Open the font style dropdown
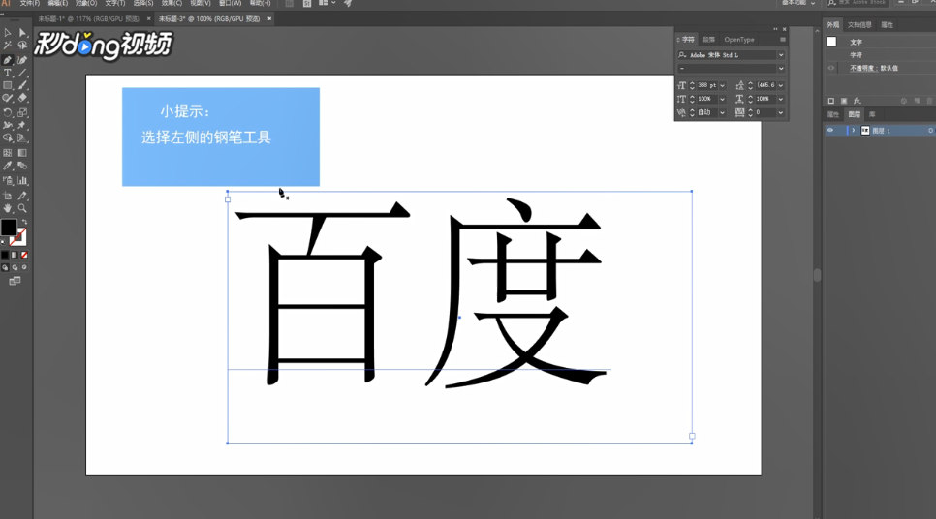This screenshot has height=519, width=936. (x=781, y=69)
